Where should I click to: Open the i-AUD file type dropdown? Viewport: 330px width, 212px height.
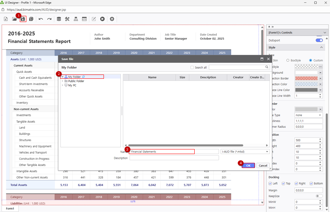coord(267,152)
